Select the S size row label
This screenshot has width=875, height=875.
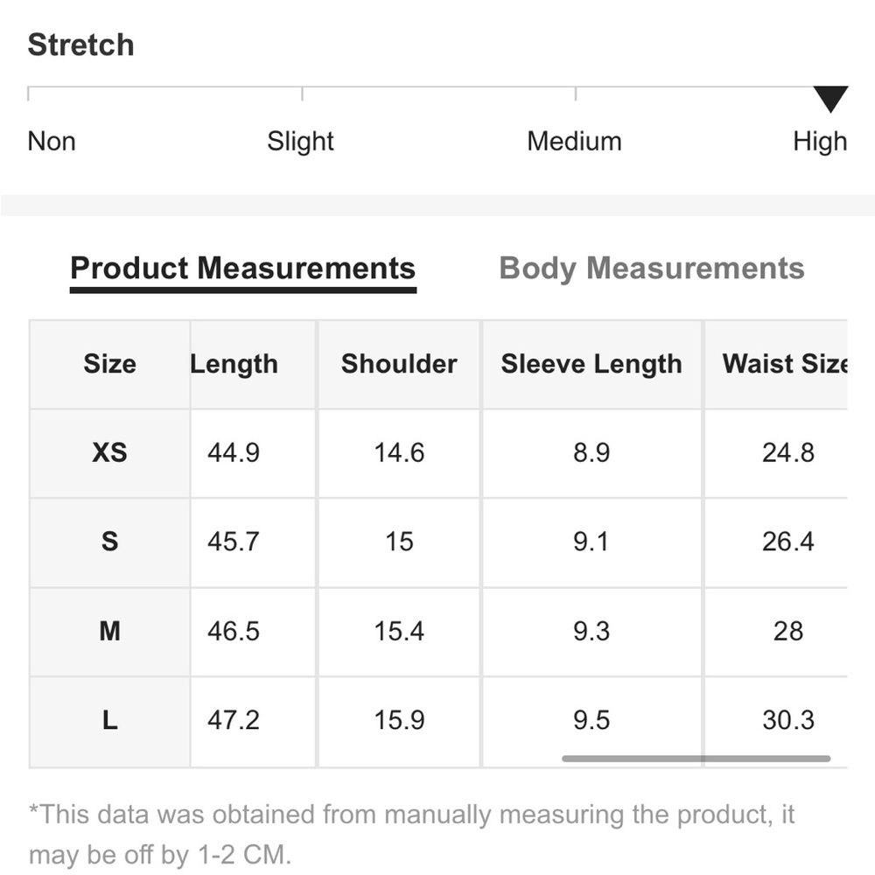tap(109, 542)
